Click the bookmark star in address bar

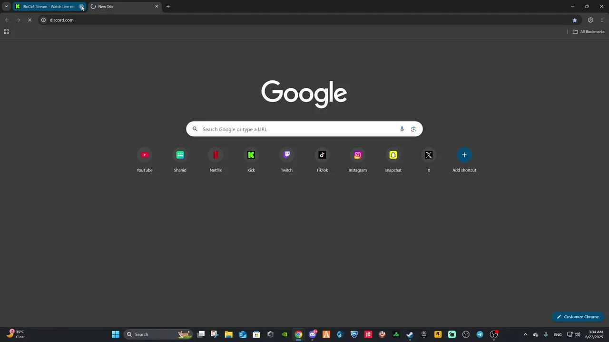pos(575,20)
